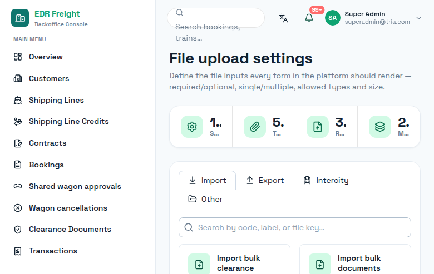Viewport: 434px width, 274px height.
Task: Click the search by code, label field
Action: (295, 227)
